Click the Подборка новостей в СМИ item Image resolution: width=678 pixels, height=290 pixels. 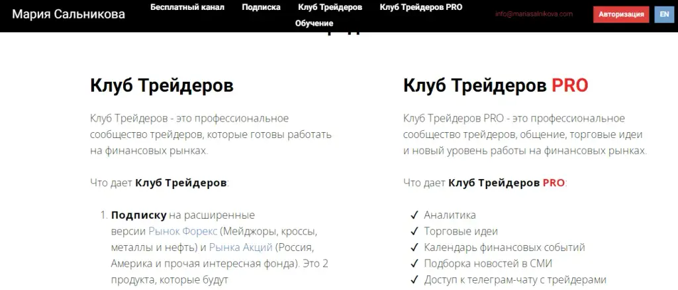[x=488, y=264]
